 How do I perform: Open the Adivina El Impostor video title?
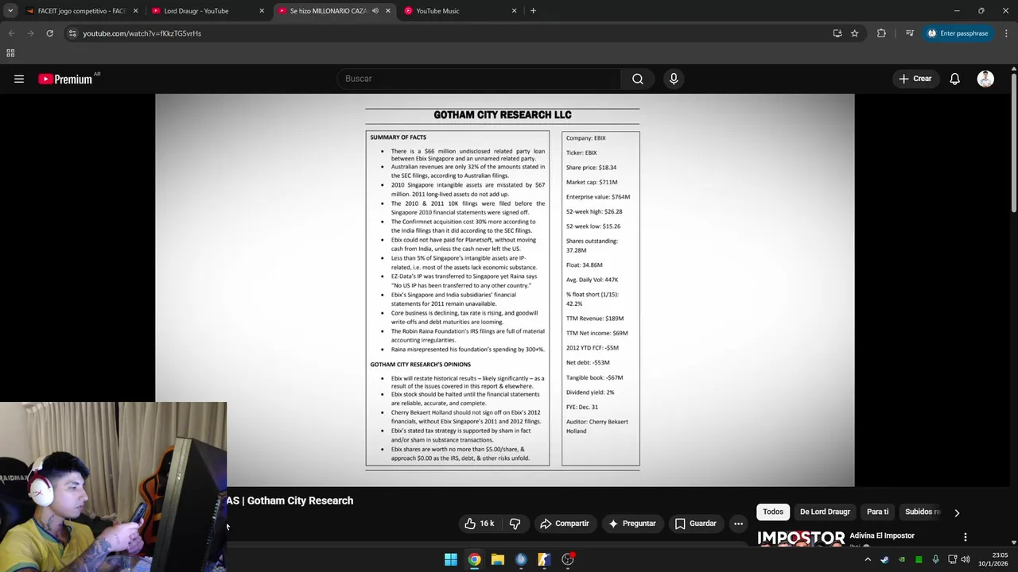coord(882,535)
